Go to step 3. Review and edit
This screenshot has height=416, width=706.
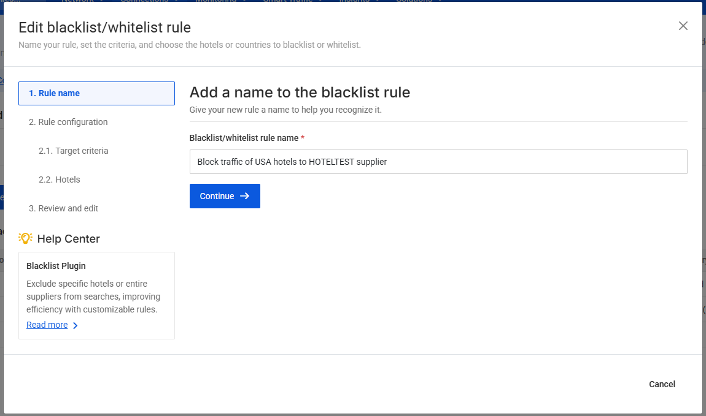[x=64, y=208]
